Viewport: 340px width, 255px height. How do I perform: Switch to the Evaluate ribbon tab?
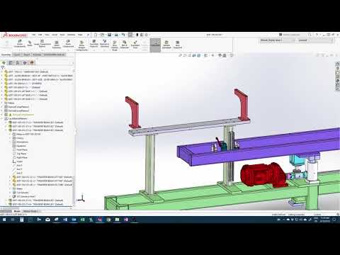coord(37,55)
